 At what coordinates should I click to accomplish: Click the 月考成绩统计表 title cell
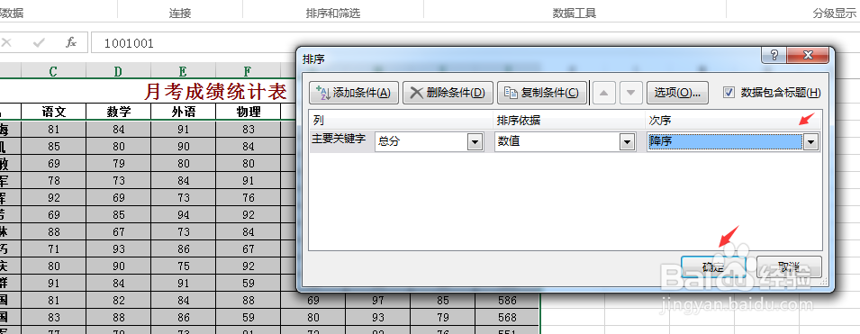(215, 91)
